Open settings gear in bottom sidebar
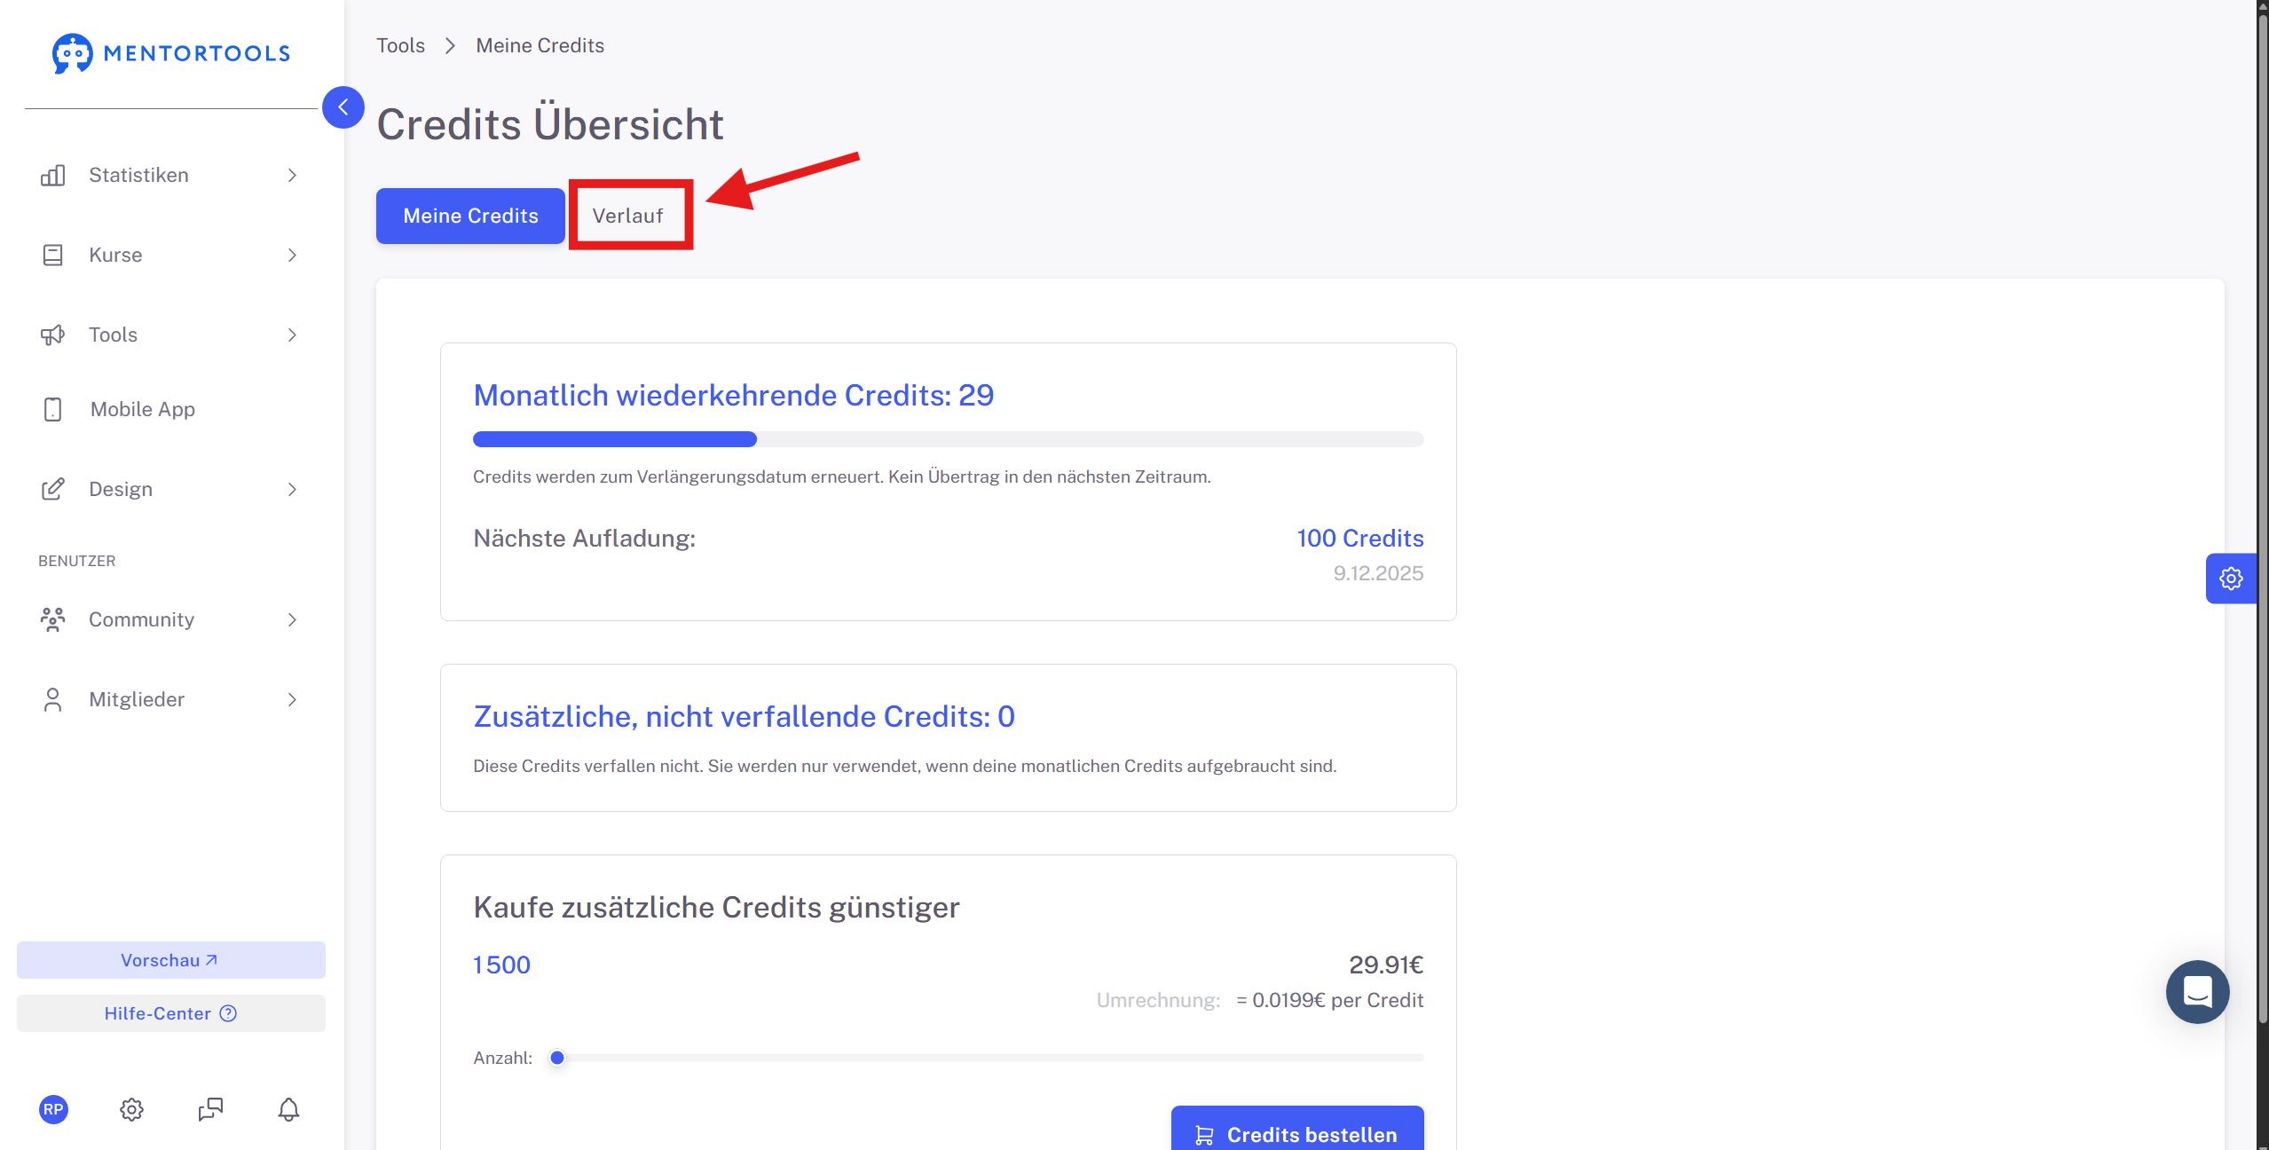Viewport: 2269px width, 1150px height. click(131, 1109)
